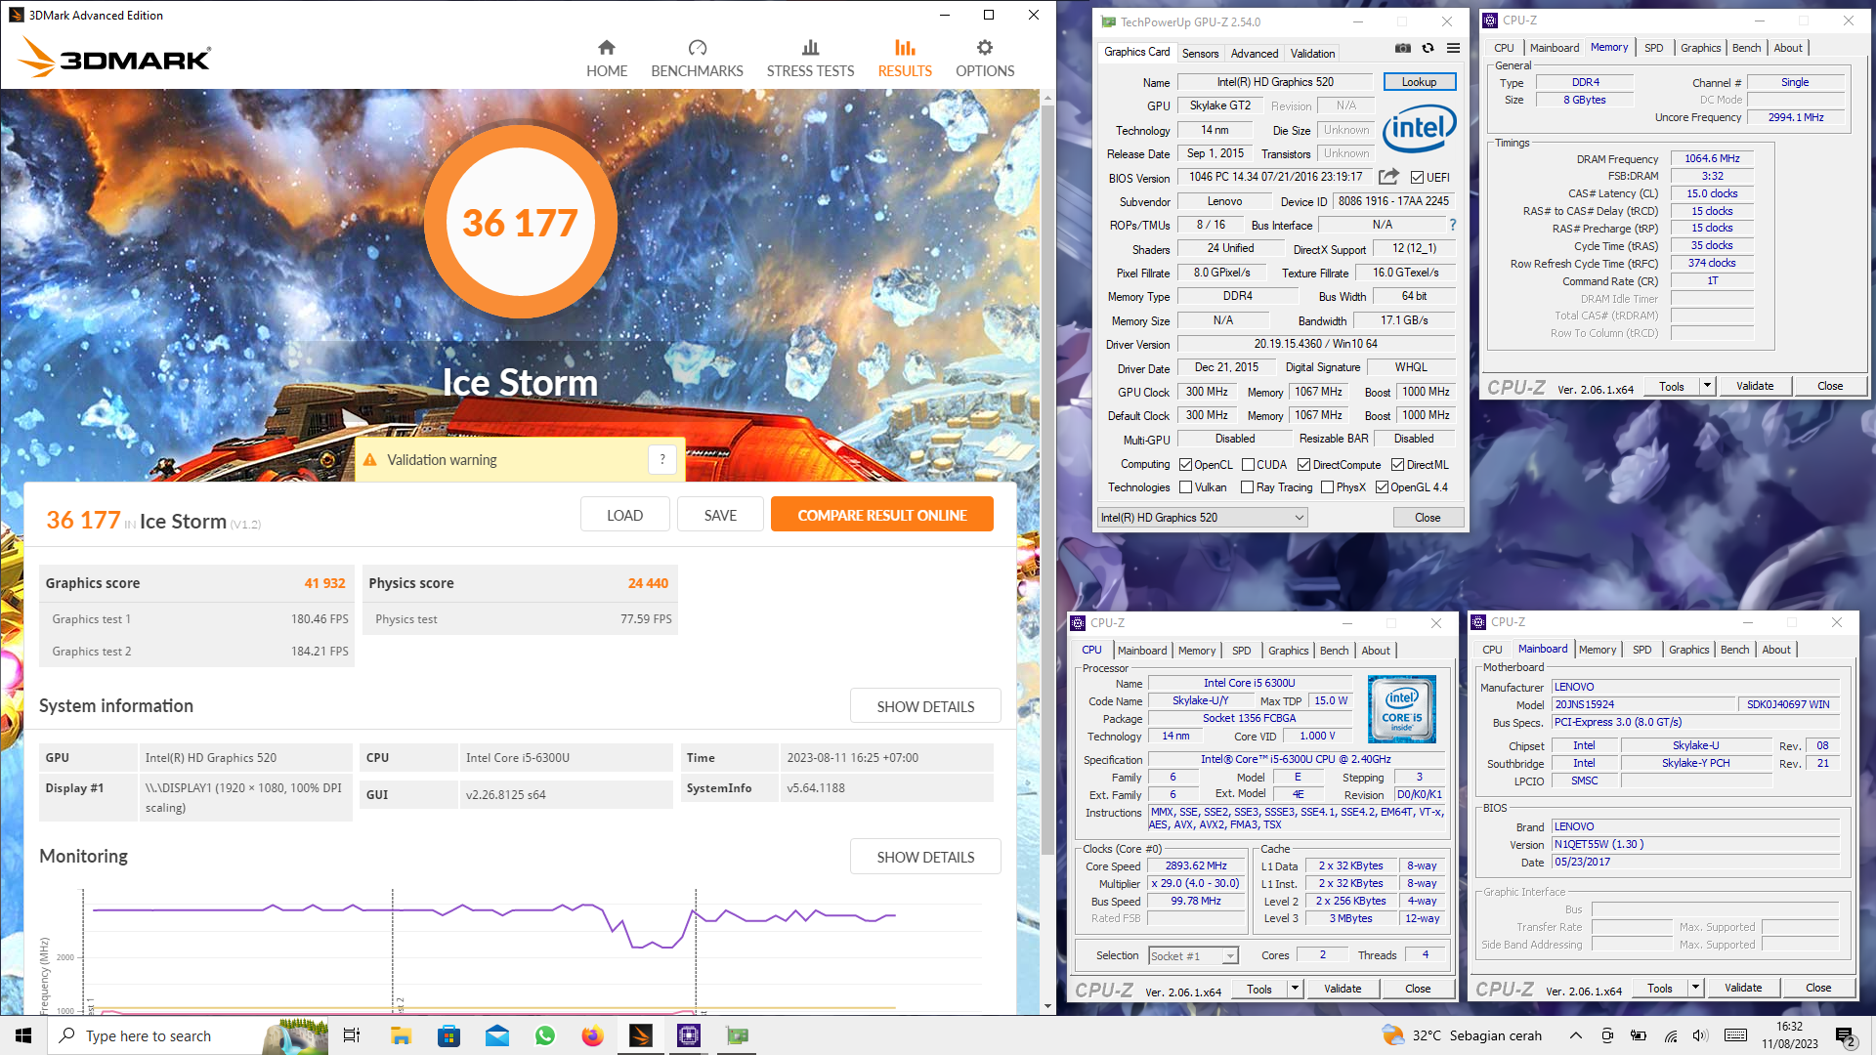Expand Tools arrow in CPU-Z CPU window

coord(1295,989)
